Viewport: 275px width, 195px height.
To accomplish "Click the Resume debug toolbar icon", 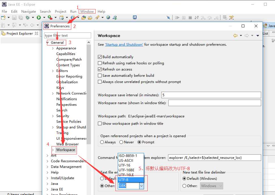I will click(x=177, y=17).
